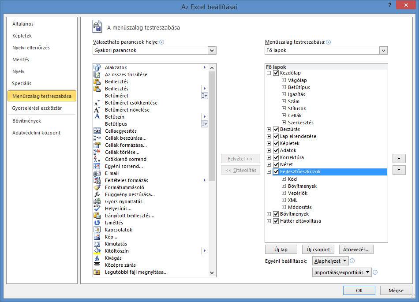Click the Mégse cancel button
The image size is (419, 302).
point(396,291)
